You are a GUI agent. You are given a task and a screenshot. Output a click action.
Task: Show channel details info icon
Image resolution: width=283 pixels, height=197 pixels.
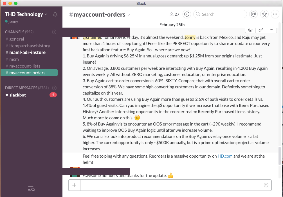(x=187, y=14)
